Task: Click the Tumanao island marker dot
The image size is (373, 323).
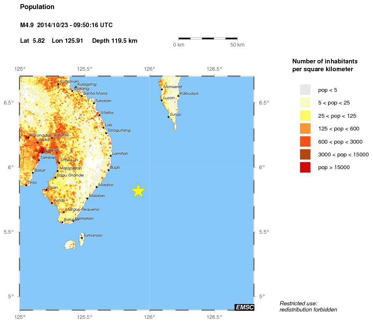Action: pyautogui.click(x=82, y=238)
